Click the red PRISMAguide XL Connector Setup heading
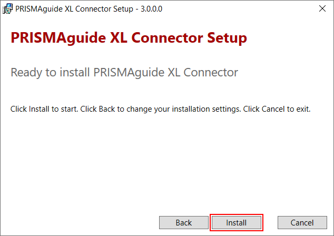This screenshot has width=334, height=236. pyautogui.click(x=129, y=38)
